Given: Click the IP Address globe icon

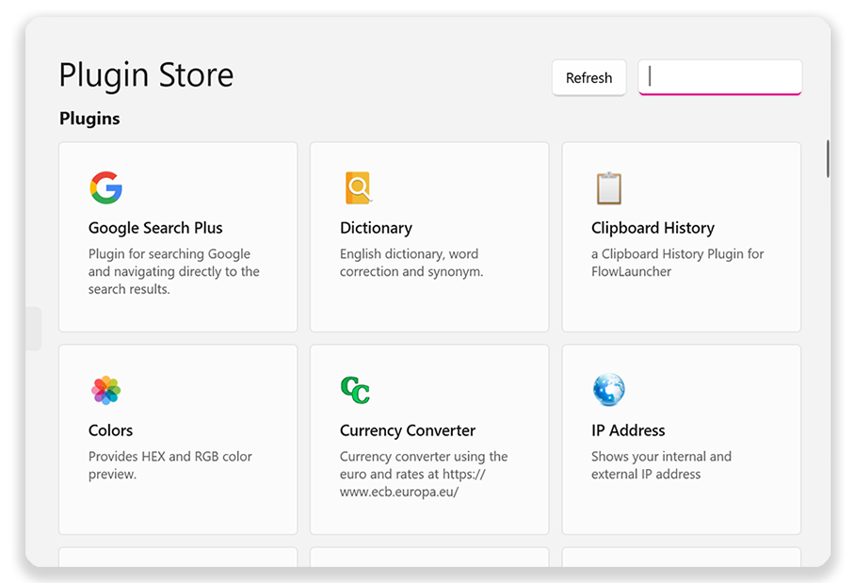Looking at the screenshot, I should (609, 390).
